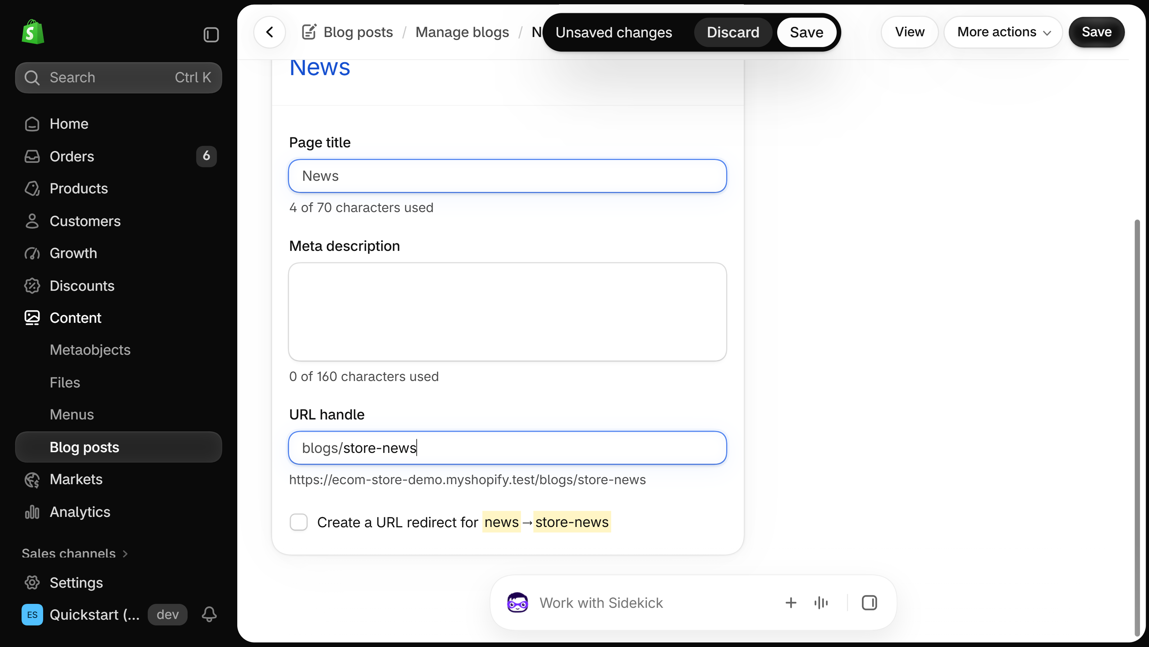This screenshot has height=647, width=1149.
Task: Click the Sidekick panel toggle icon
Action: point(869,603)
